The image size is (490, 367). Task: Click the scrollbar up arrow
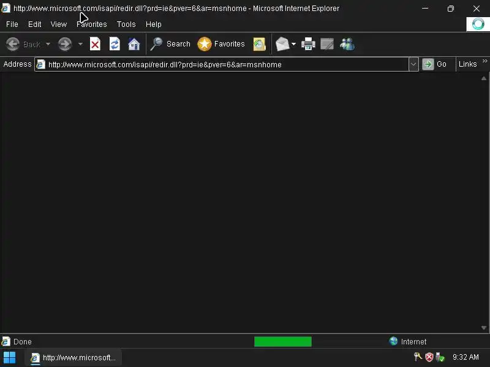coord(484,78)
